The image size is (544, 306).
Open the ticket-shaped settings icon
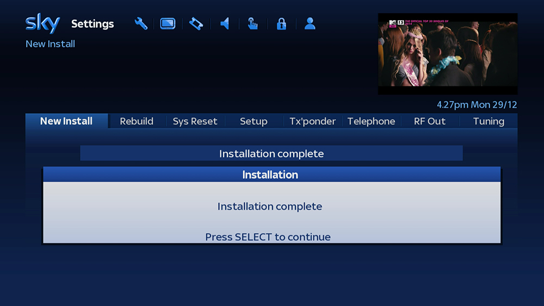[x=196, y=23]
